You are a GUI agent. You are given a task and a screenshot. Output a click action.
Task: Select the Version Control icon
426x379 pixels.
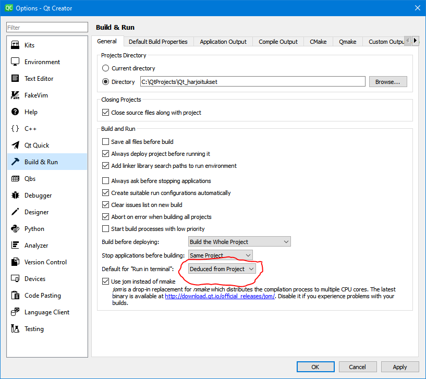(15, 262)
